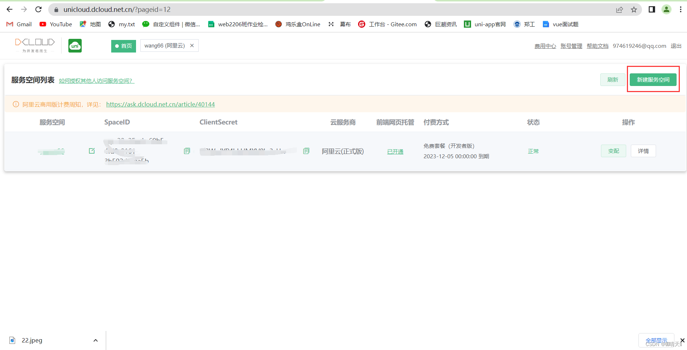Viewport: 687px width, 350px height.
Task: Open the browser side panel
Action: pos(652,9)
